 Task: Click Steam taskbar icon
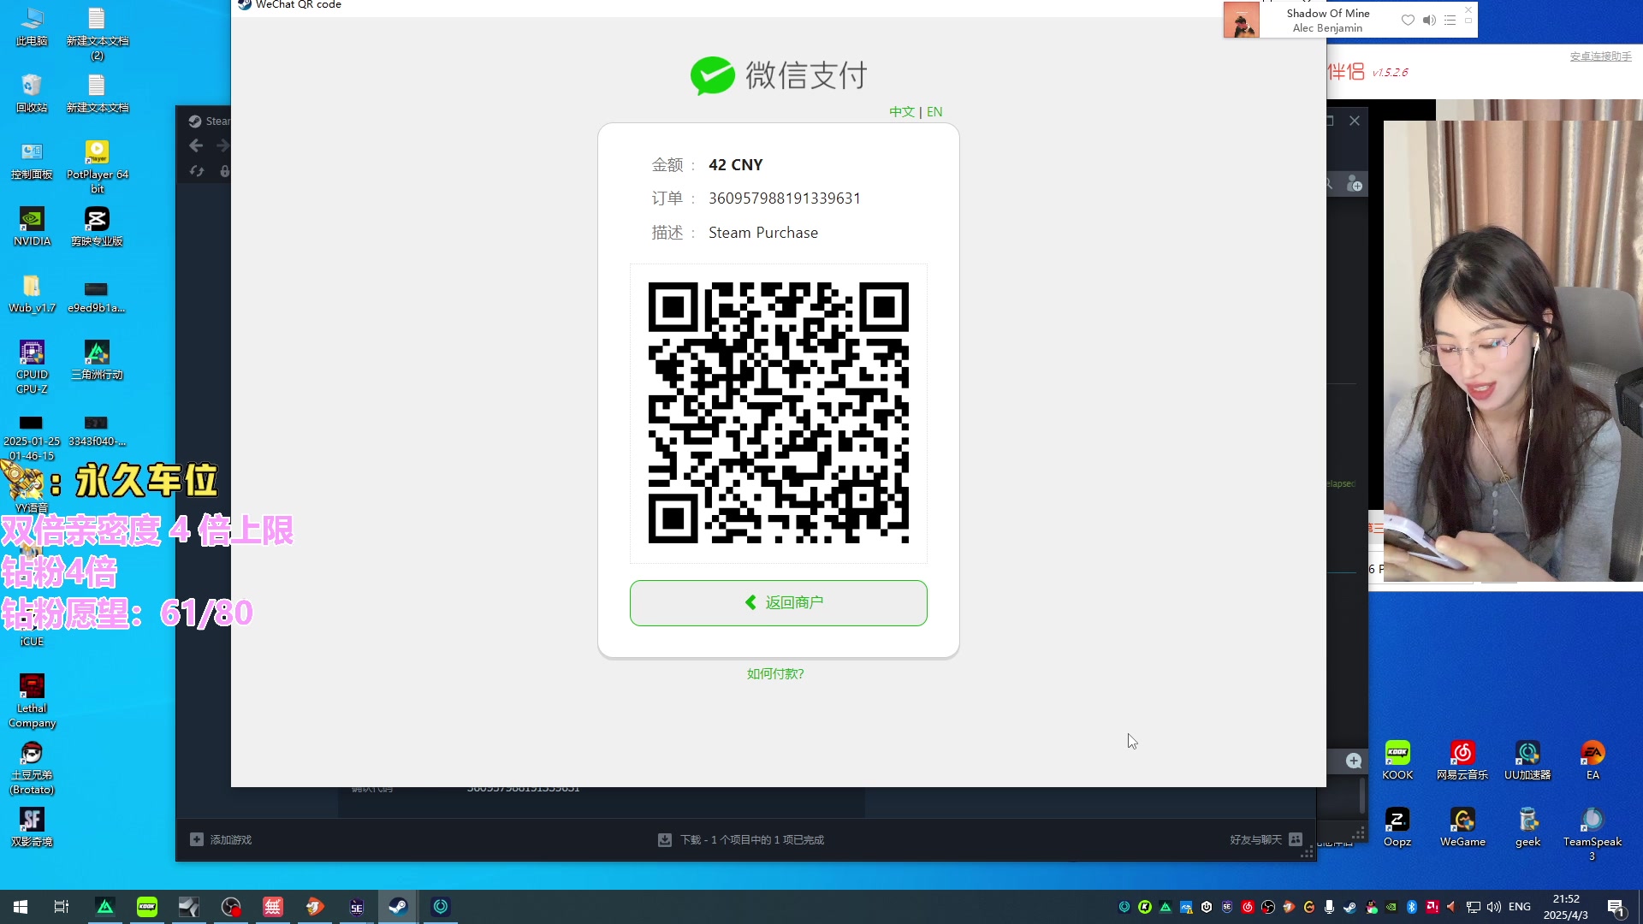pyautogui.click(x=398, y=907)
